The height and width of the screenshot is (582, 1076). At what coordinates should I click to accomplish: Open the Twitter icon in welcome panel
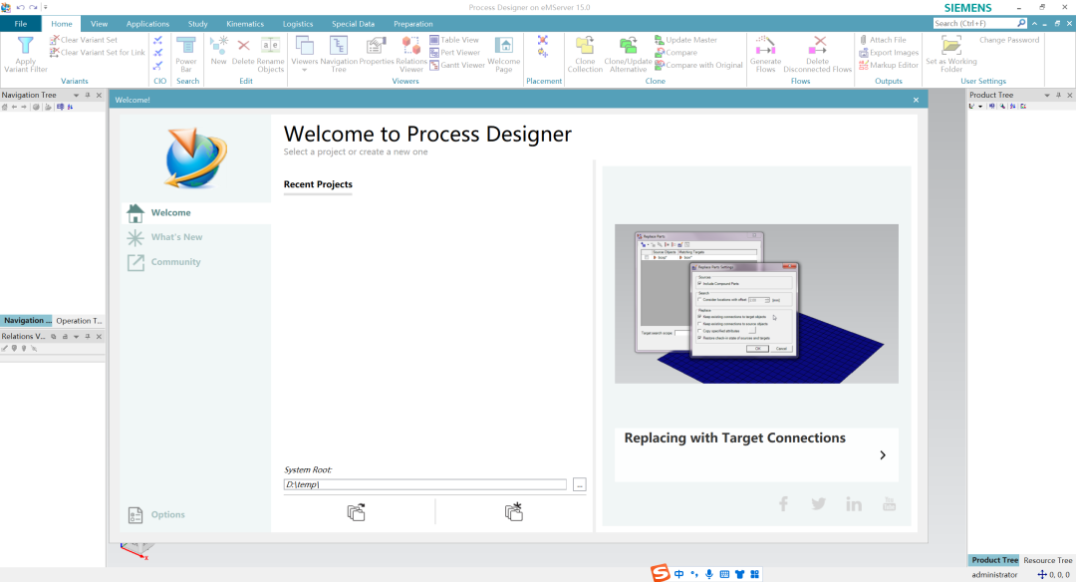(x=818, y=503)
